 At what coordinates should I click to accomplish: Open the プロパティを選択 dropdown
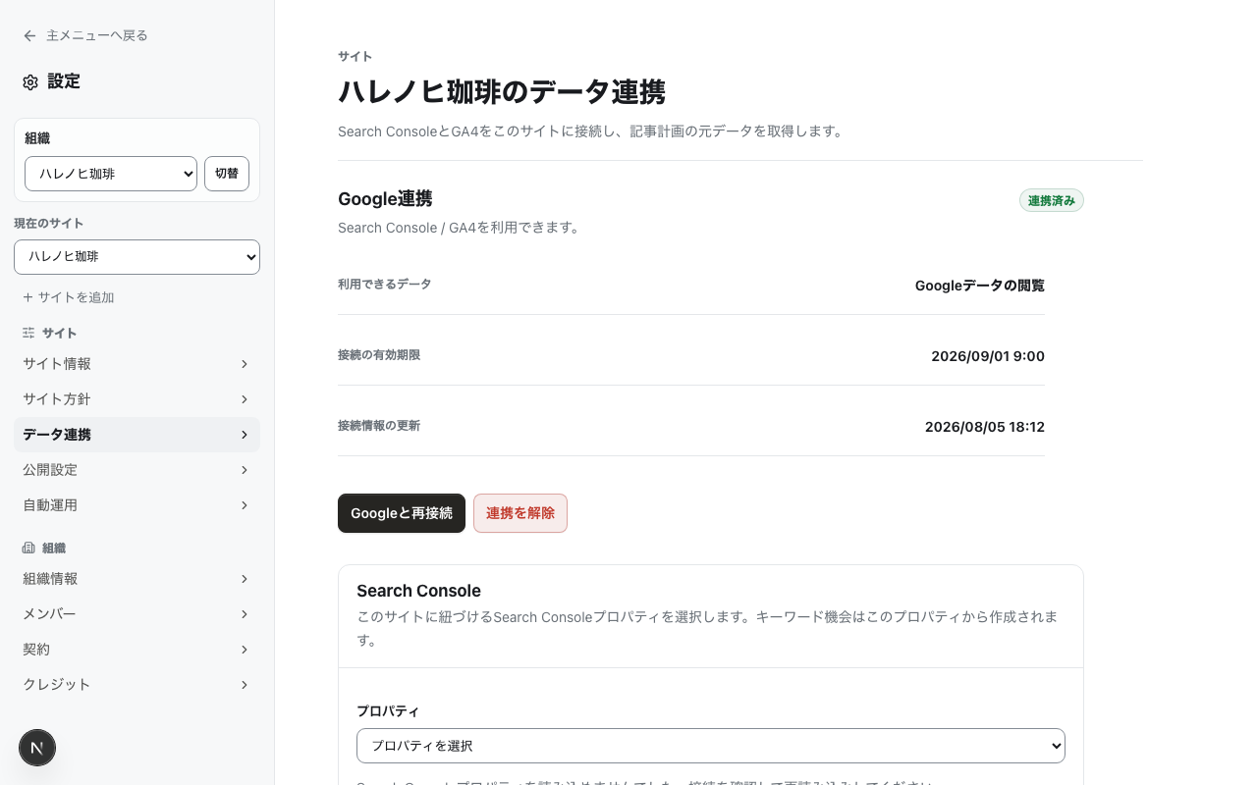711,746
